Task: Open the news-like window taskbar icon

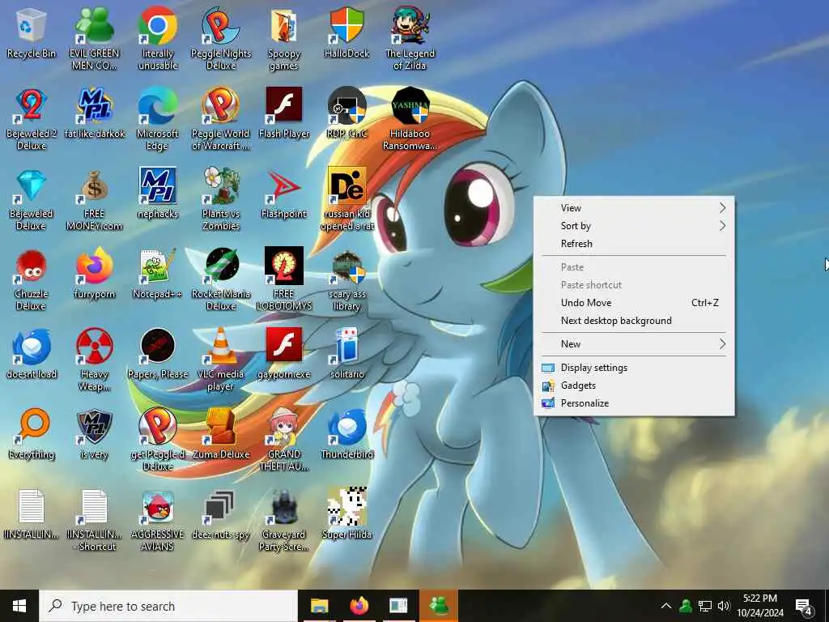Action: [398, 606]
